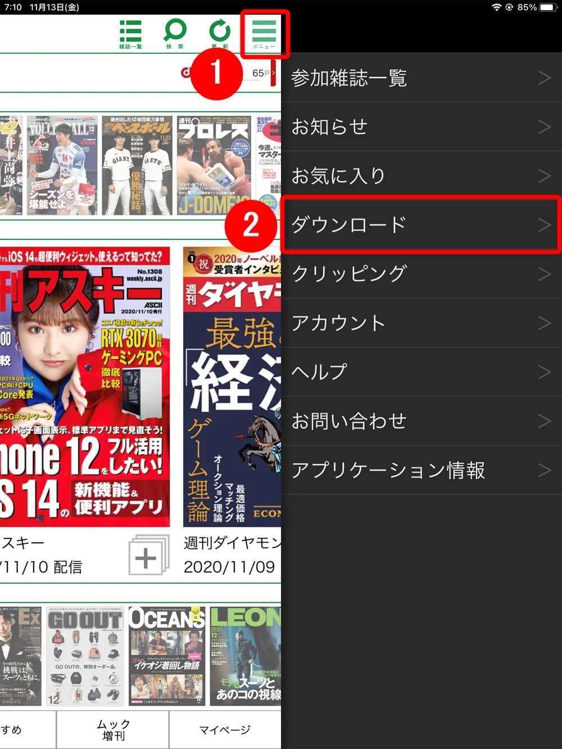Tap chevron on アプリケーション情報 row
This screenshot has width=562, height=749.
click(x=544, y=470)
